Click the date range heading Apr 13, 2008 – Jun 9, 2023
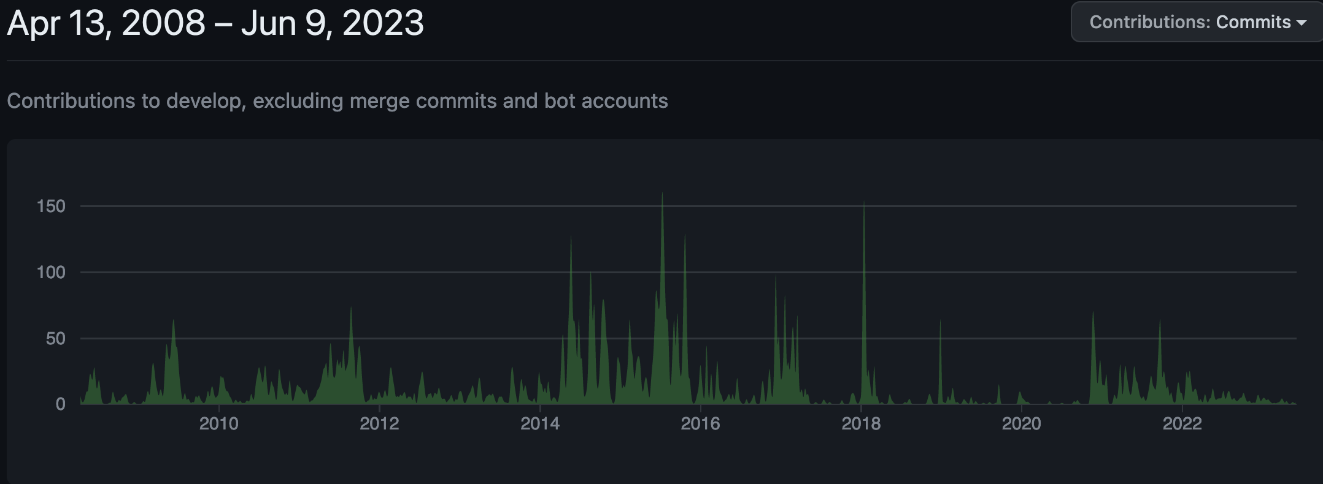The width and height of the screenshot is (1323, 484). [x=215, y=23]
